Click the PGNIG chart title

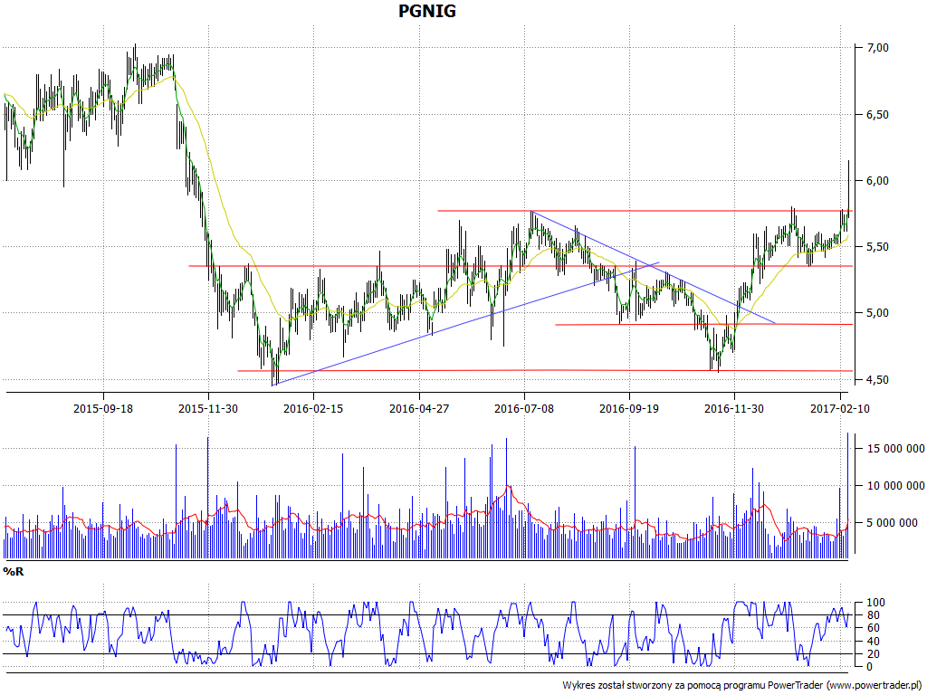[x=427, y=11]
